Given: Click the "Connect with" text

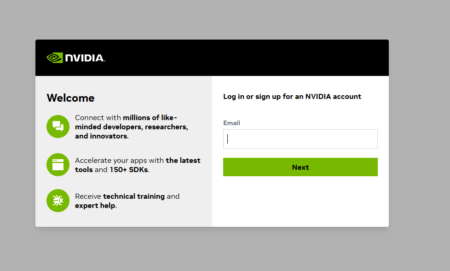Looking at the screenshot, I should coord(98,118).
